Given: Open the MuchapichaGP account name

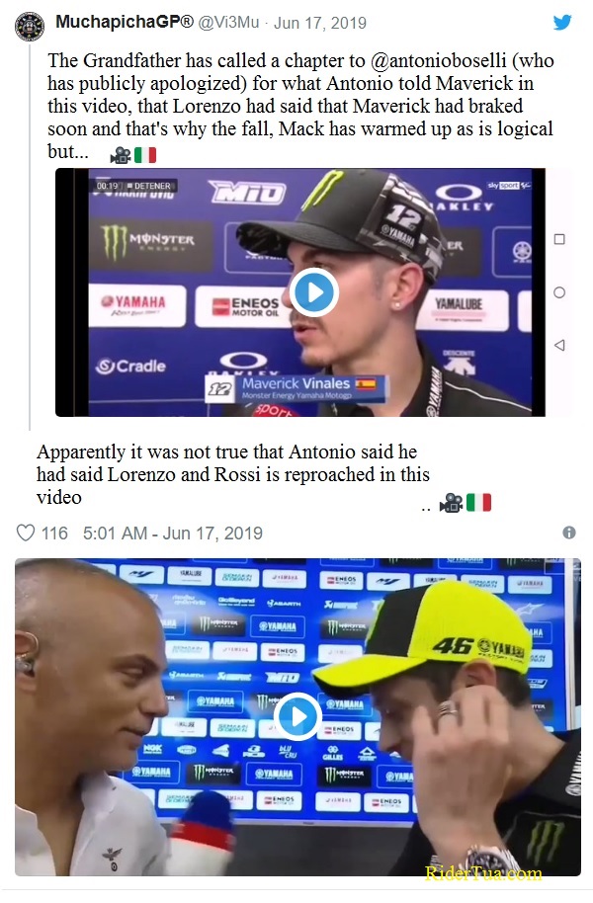Looking at the screenshot, I should [x=125, y=23].
